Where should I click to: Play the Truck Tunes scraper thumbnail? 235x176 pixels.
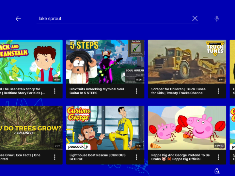click(x=187, y=62)
